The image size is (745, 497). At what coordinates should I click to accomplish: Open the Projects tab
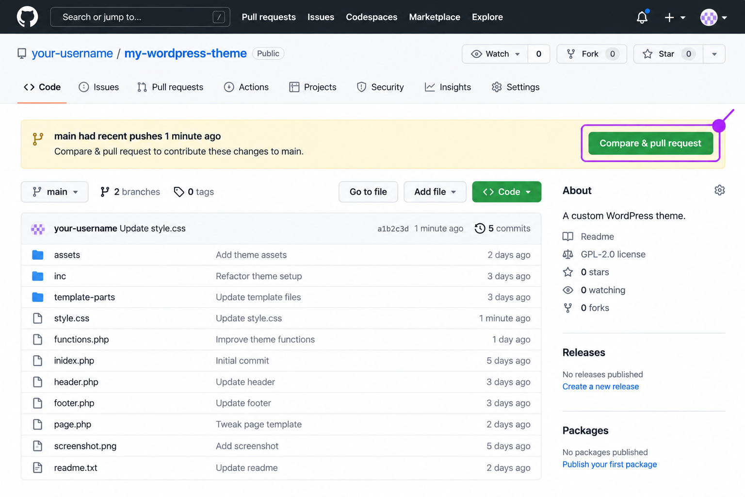[313, 87]
